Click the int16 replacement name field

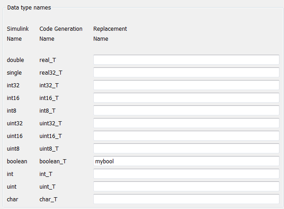point(186,98)
